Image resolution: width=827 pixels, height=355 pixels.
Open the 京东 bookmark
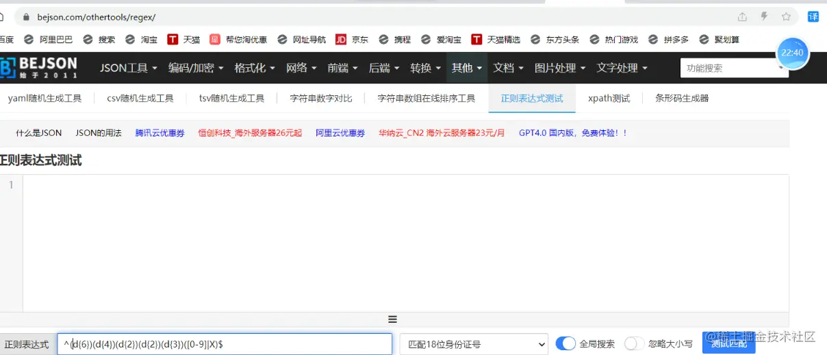352,40
